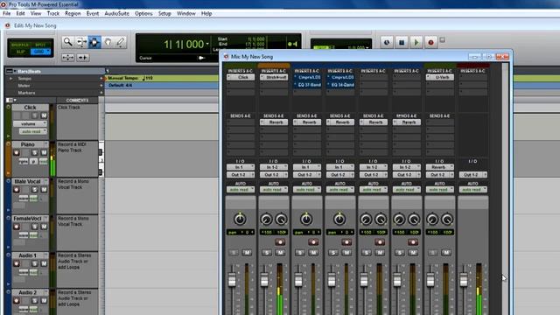Solo the Audio 1 track

click(35, 263)
